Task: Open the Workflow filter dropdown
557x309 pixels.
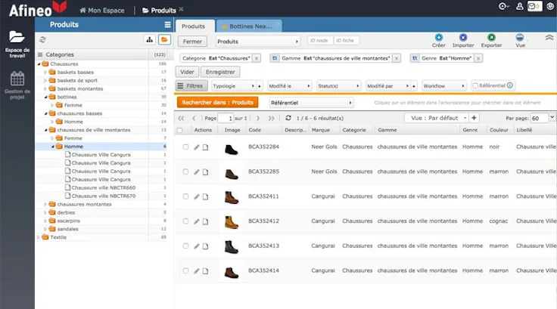Action: tap(444, 86)
